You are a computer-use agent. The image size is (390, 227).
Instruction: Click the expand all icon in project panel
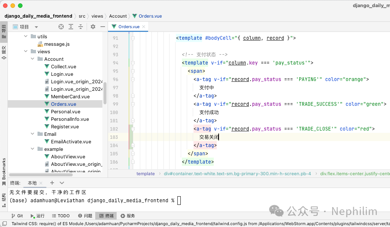pyautogui.click(x=71, y=27)
